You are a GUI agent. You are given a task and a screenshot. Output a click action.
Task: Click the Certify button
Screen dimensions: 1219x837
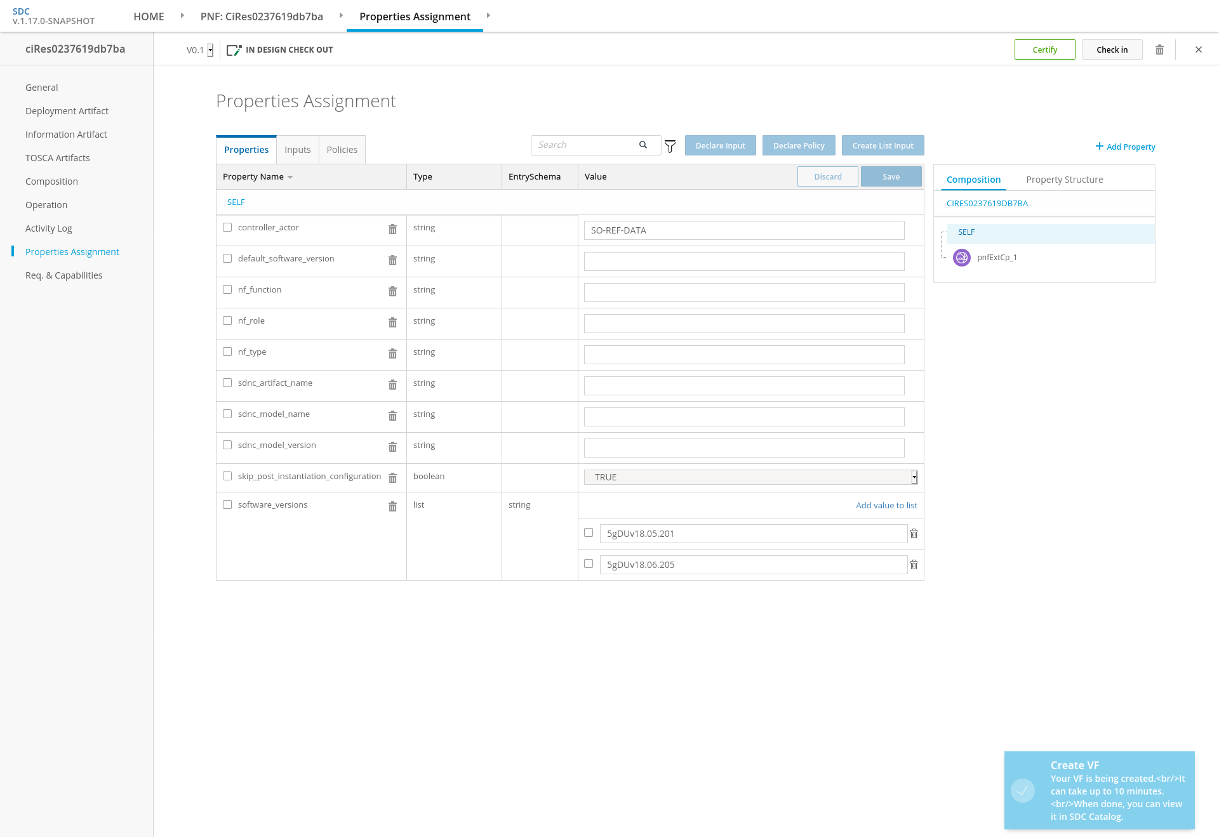pos(1045,49)
